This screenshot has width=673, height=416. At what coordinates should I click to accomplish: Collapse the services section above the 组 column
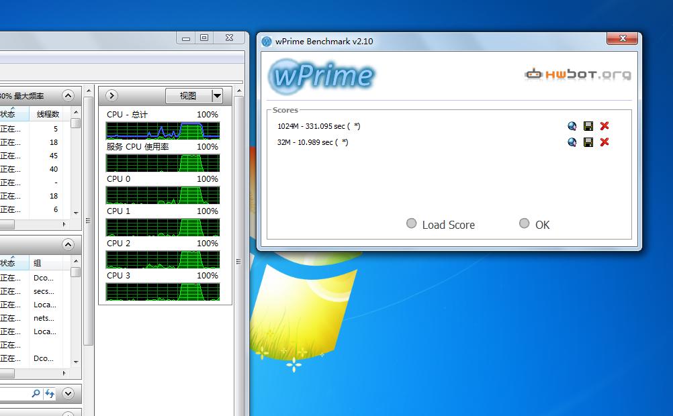(x=68, y=244)
